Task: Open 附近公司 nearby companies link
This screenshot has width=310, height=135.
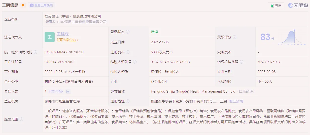Action: (236, 101)
